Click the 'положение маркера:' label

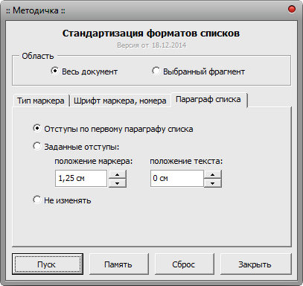pyautogui.click(x=94, y=161)
